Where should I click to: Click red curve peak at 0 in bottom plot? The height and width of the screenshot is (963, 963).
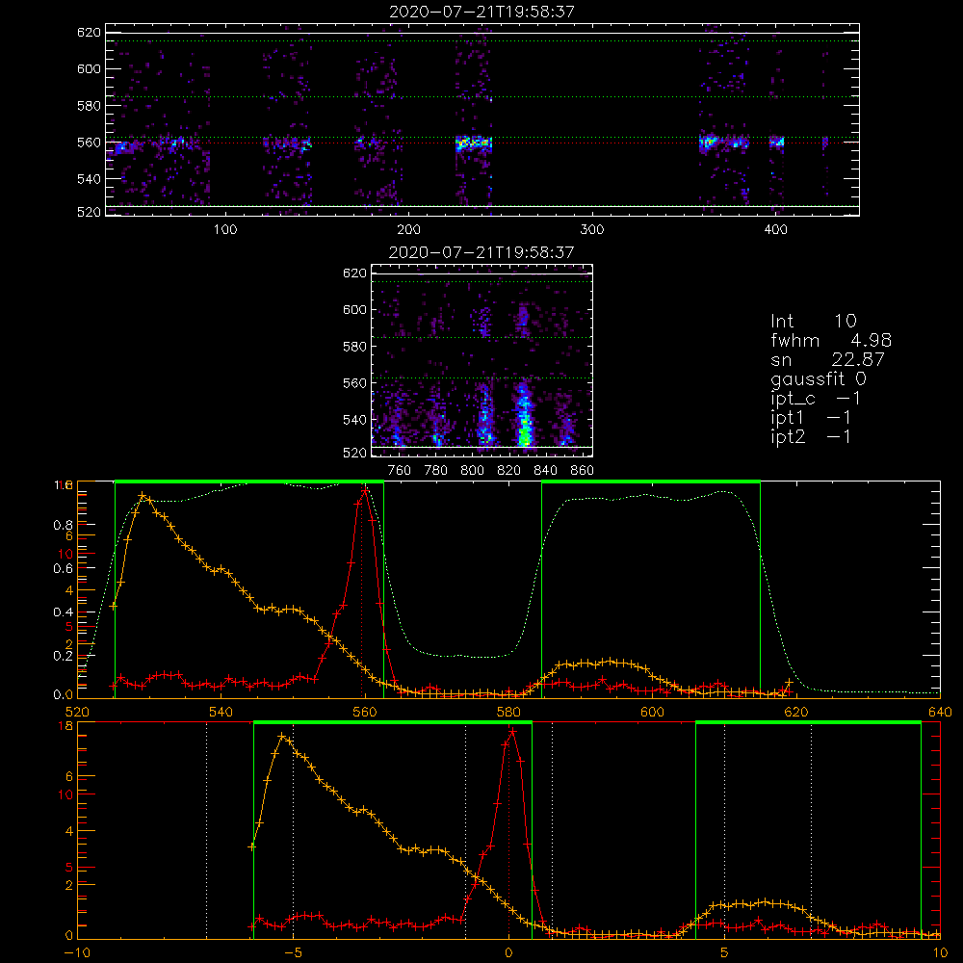click(x=511, y=731)
